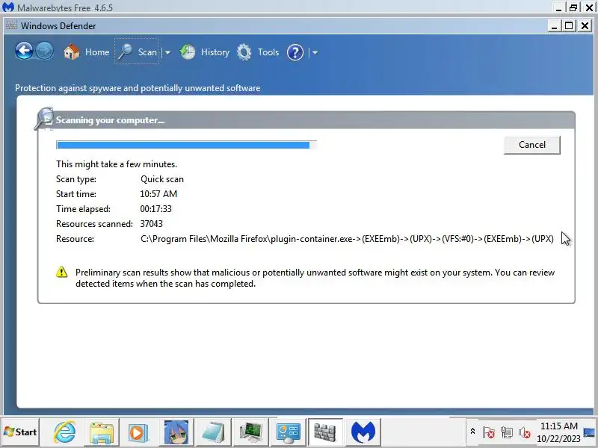Open Tools using the gear icon
Screen dimensions: 598x448
click(244, 52)
